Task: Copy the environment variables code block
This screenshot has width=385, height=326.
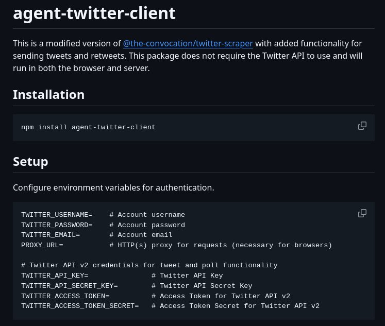Action: [362, 213]
